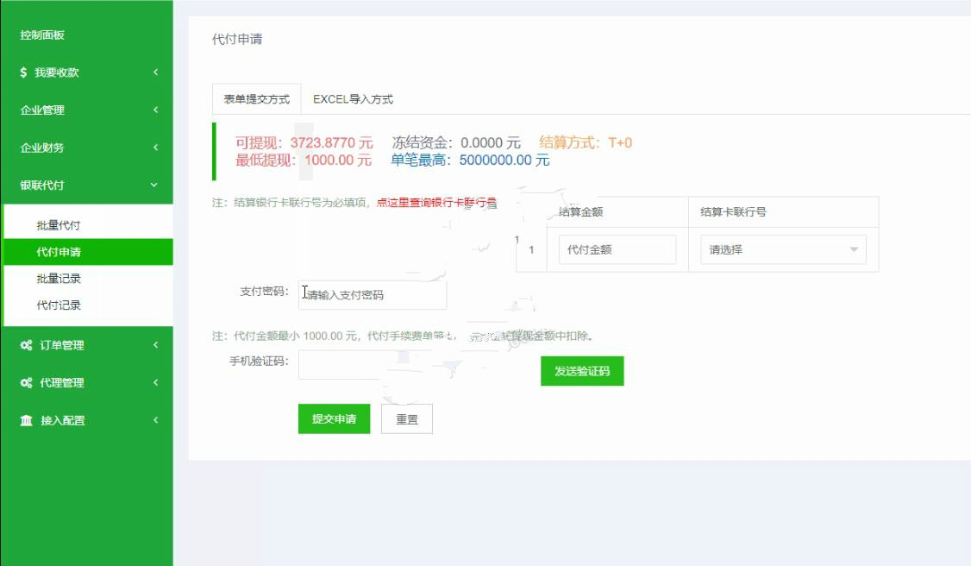Open the 结算卡联行号 请选择 dropdown
Viewport: 971px width, 566px height.
coord(782,250)
